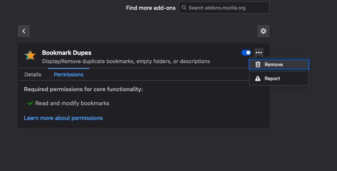Click the Find more add-ons label
This screenshot has height=171, width=337.
click(151, 8)
